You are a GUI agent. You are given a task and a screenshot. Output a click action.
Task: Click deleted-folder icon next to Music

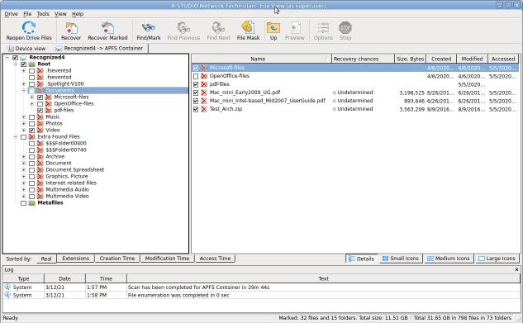pos(40,117)
